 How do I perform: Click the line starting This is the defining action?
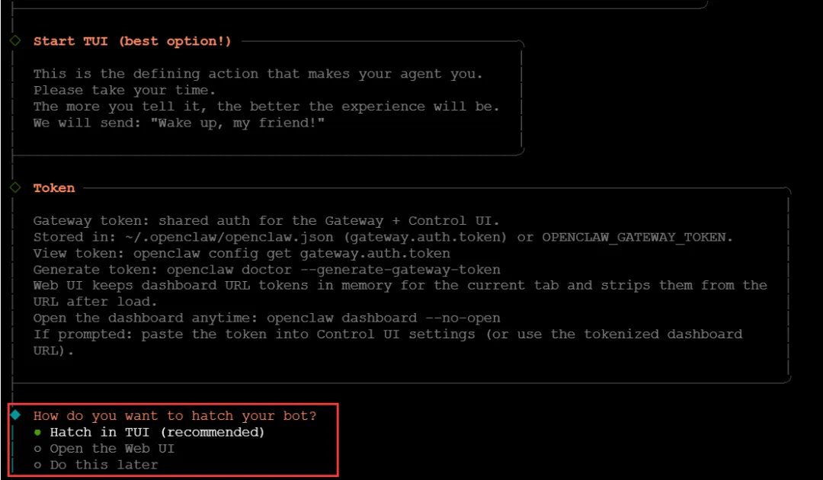(258, 74)
